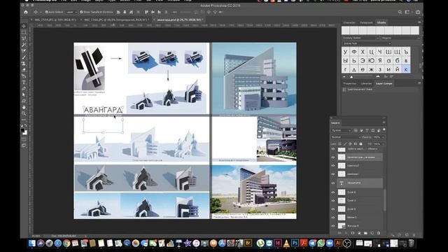Viewport: 448px width, 252px height.
Task: Switch to the Properties tab
Action: (350, 83)
